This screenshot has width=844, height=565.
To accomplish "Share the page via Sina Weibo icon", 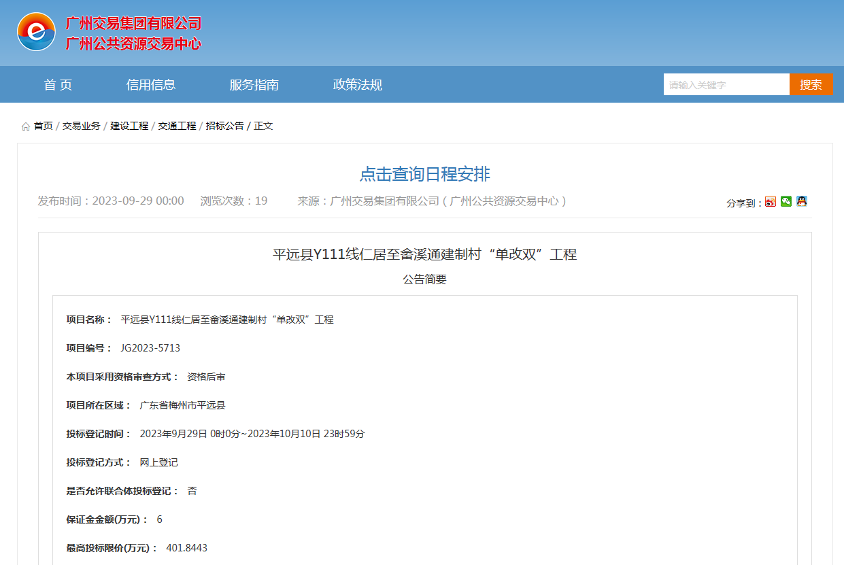I will click(771, 201).
